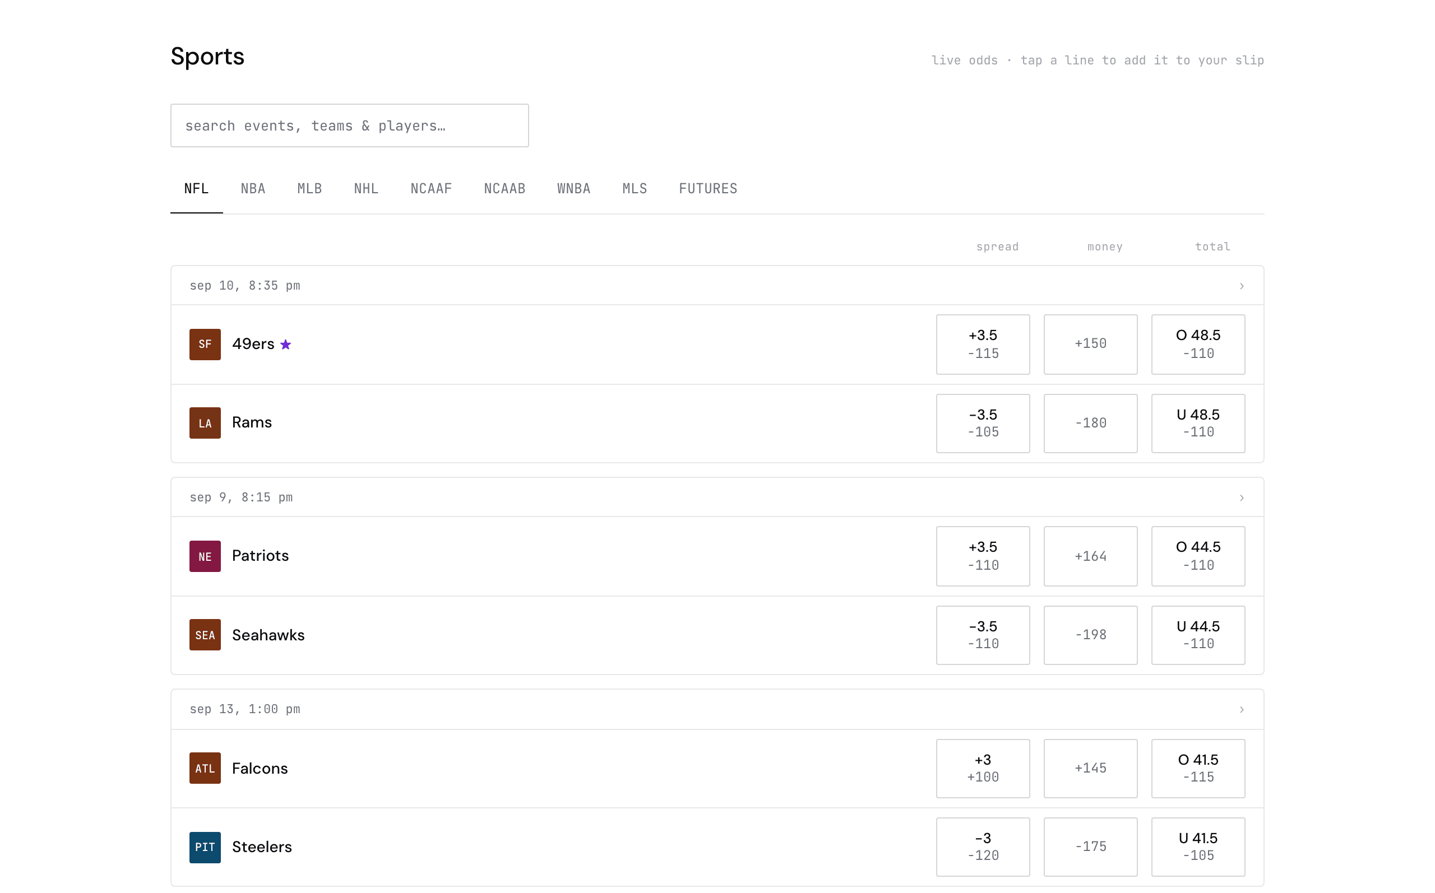
Task: Add Over 41.5 total to slip
Action: point(1198,769)
